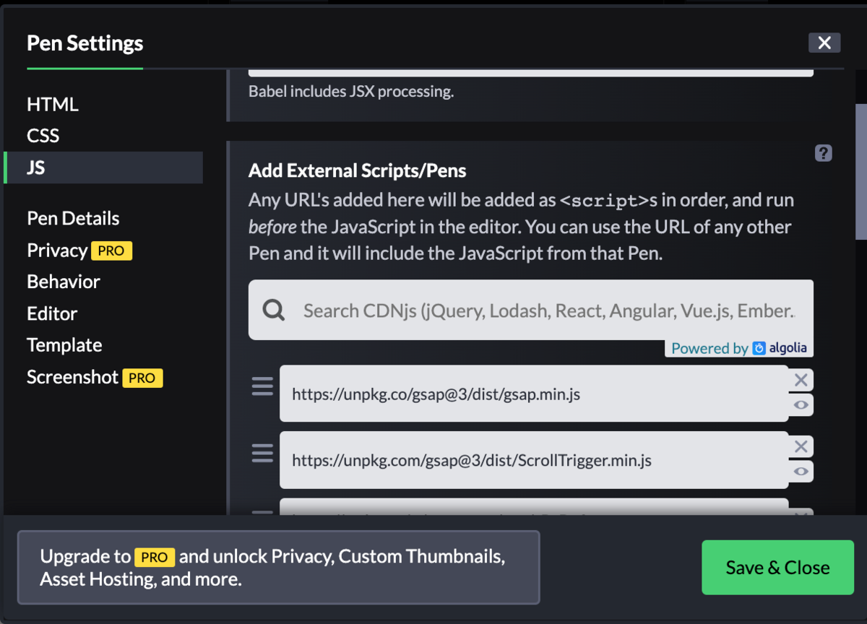Screen dimensions: 867x624
Task: Click the drag handle beside ScrollTrigger.min.js
Action: click(262, 453)
